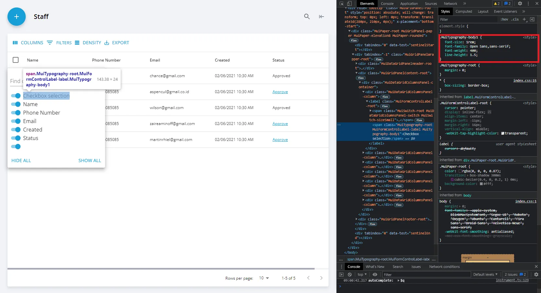Open the console top context dropdown
541x293 pixels.
361,274
